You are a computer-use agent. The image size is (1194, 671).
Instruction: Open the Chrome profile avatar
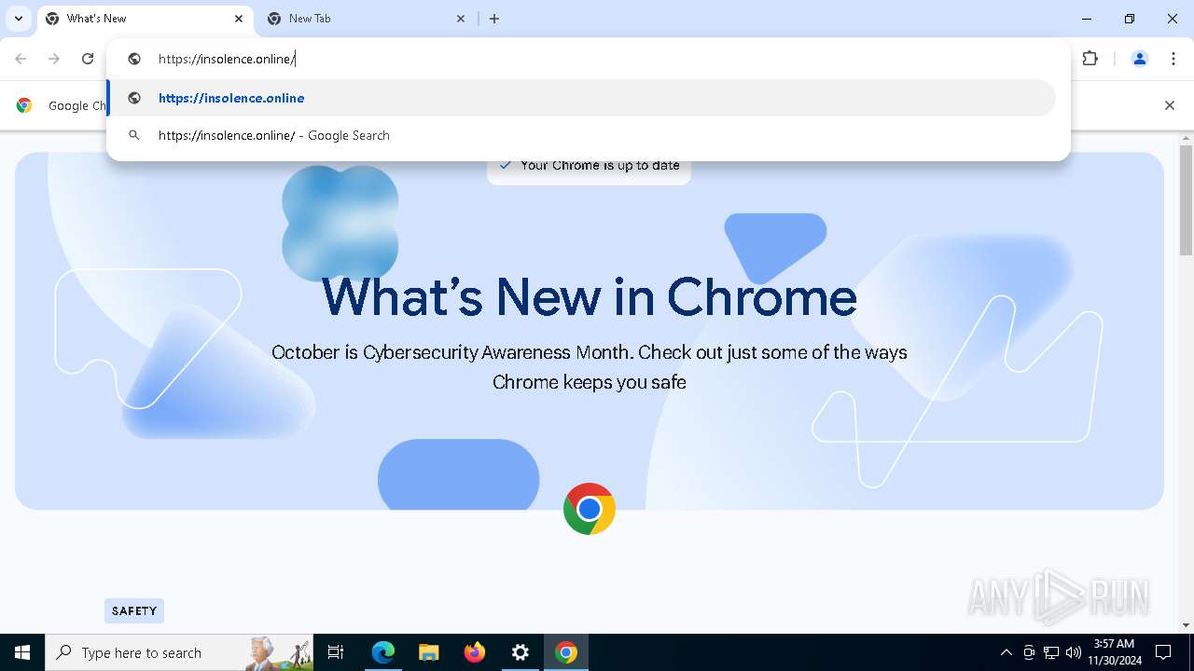(1139, 59)
